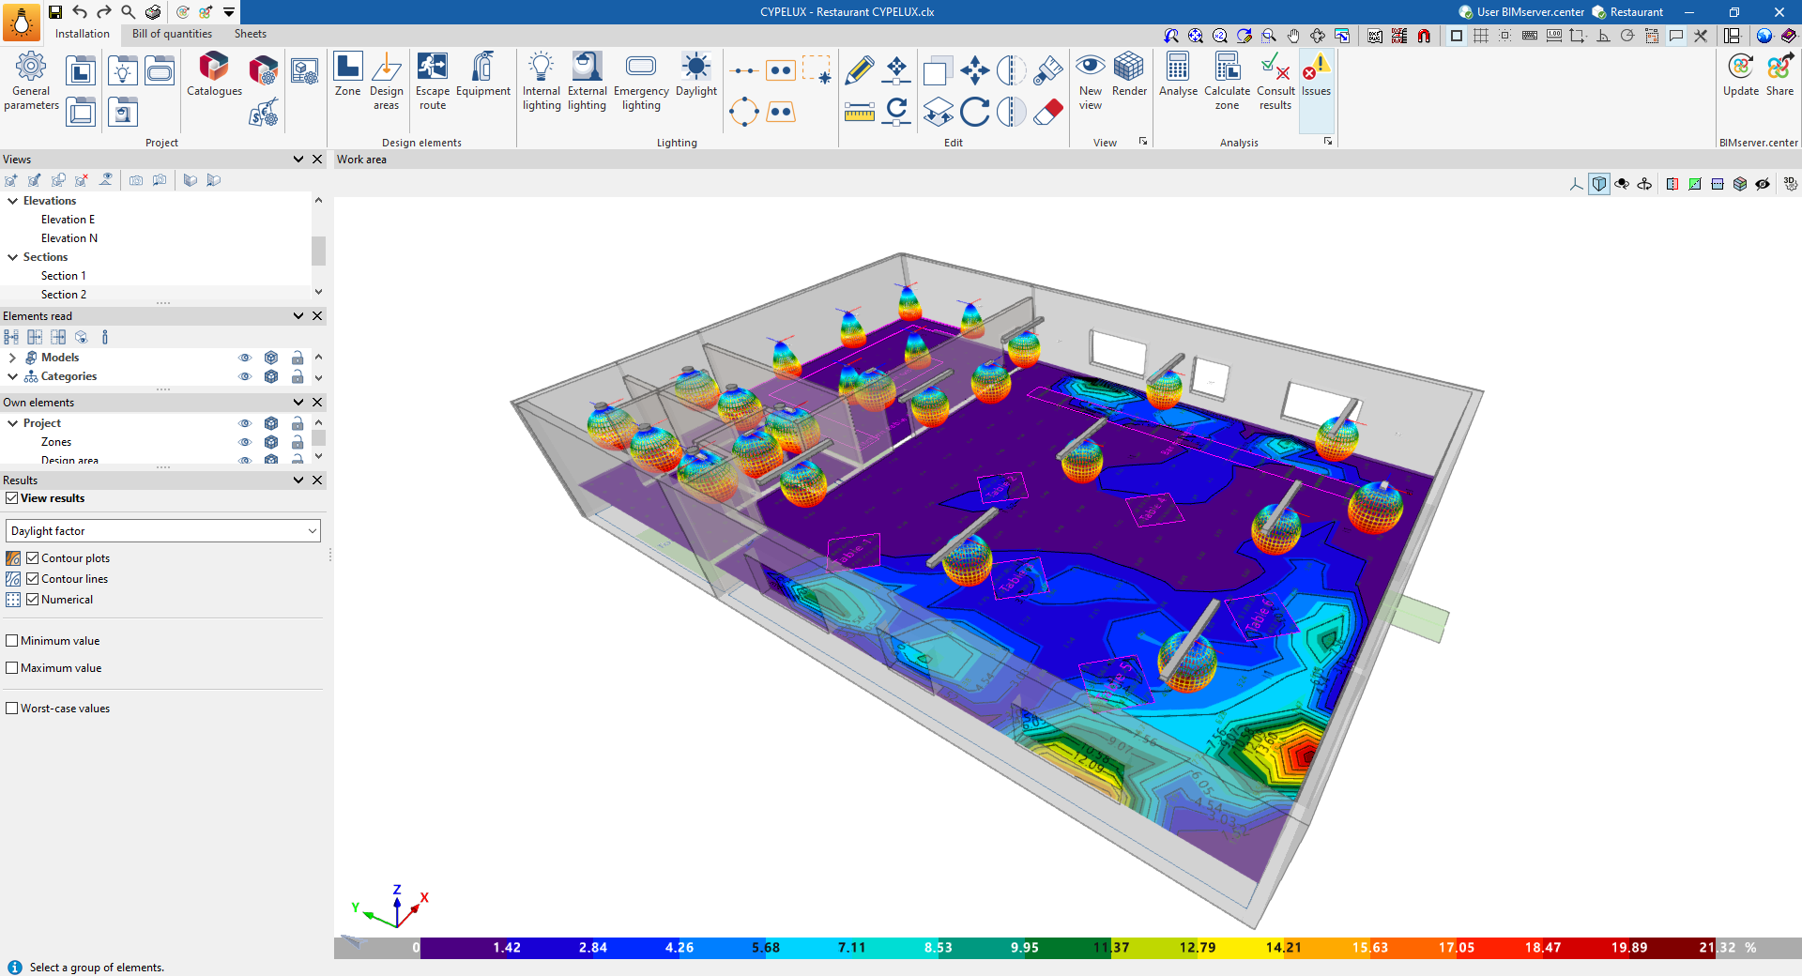The width and height of the screenshot is (1802, 976).
Task: Switch to the Sheets tab
Action: [x=251, y=34]
